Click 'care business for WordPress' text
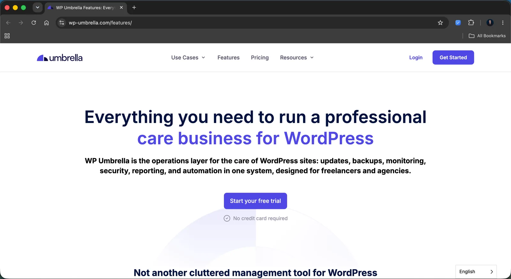This screenshot has height=279, width=511. click(x=256, y=138)
